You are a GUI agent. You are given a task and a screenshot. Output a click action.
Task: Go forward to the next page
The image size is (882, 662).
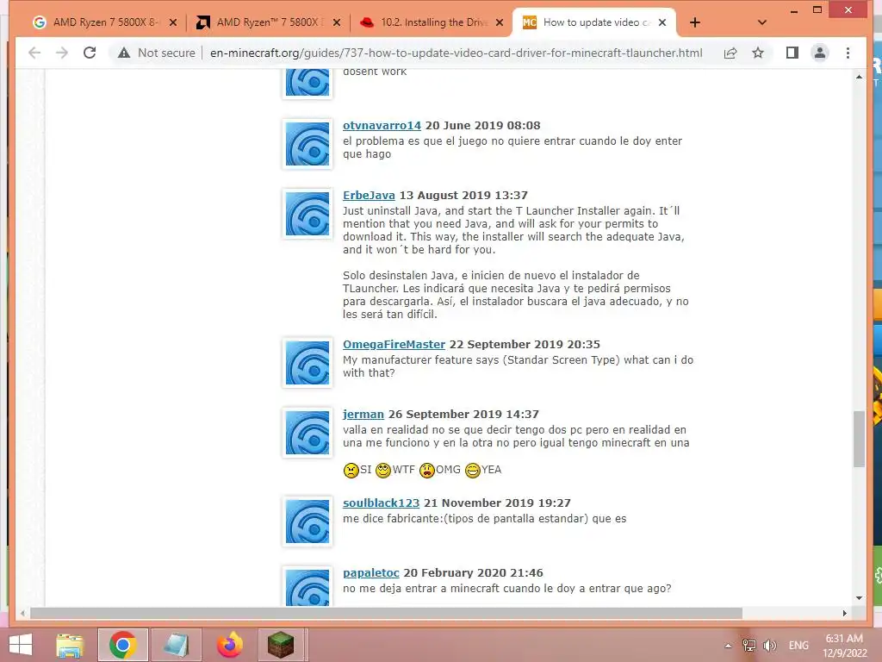pos(62,53)
